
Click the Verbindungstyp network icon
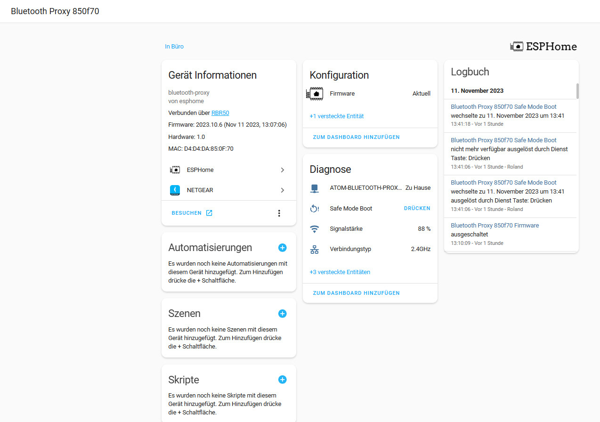(x=315, y=249)
